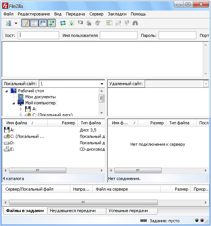Open the Помощь menu
Image resolution: width=211 pixels, height=226 pixels.
coord(138,14)
